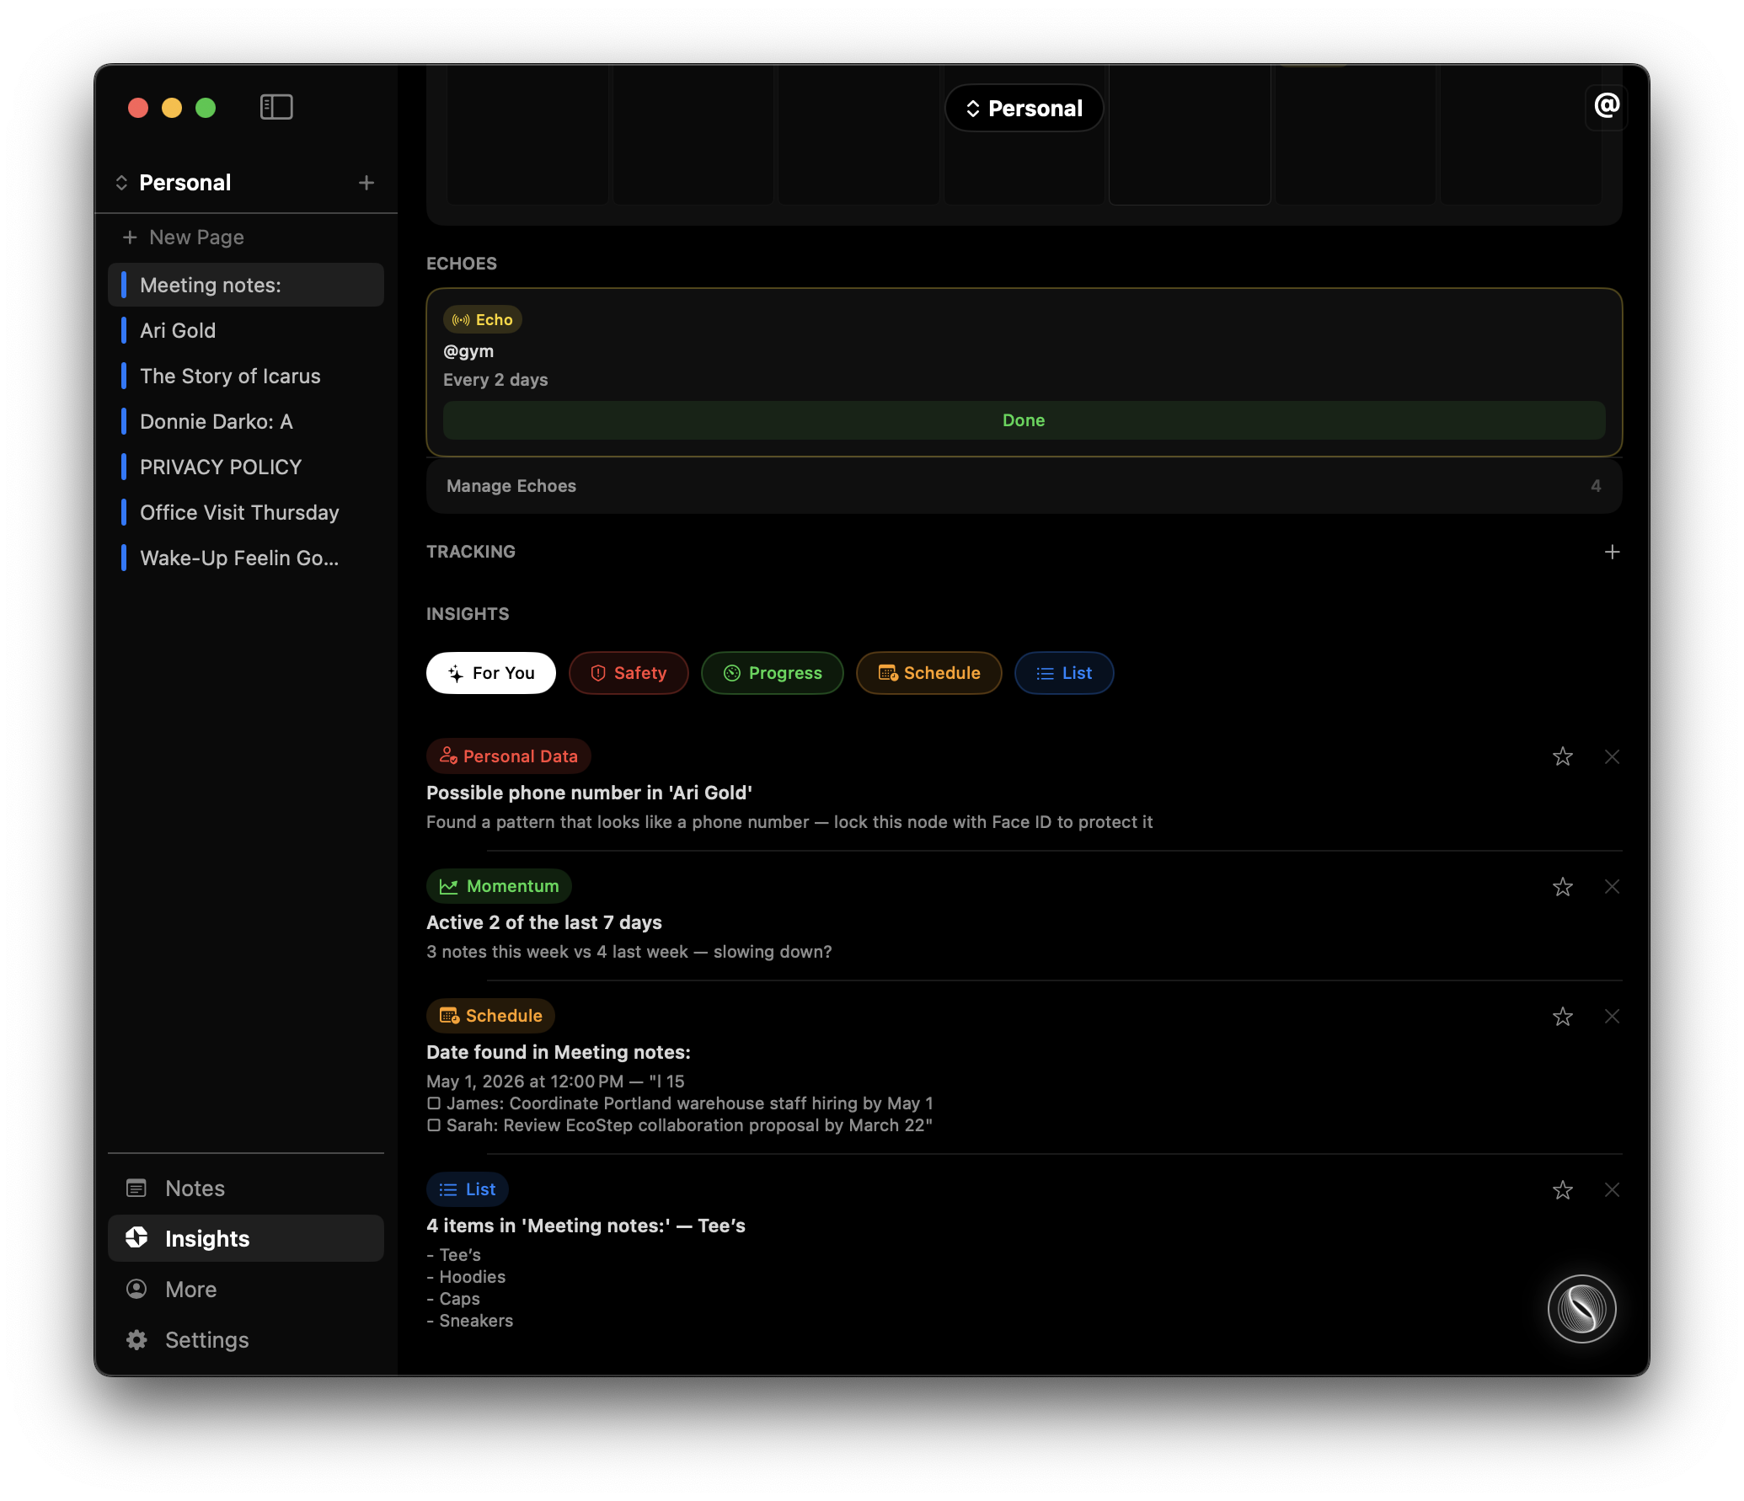Mark the @gym echo as Done

(1024, 419)
